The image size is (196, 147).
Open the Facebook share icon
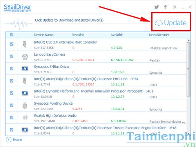(x=165, y=7)
